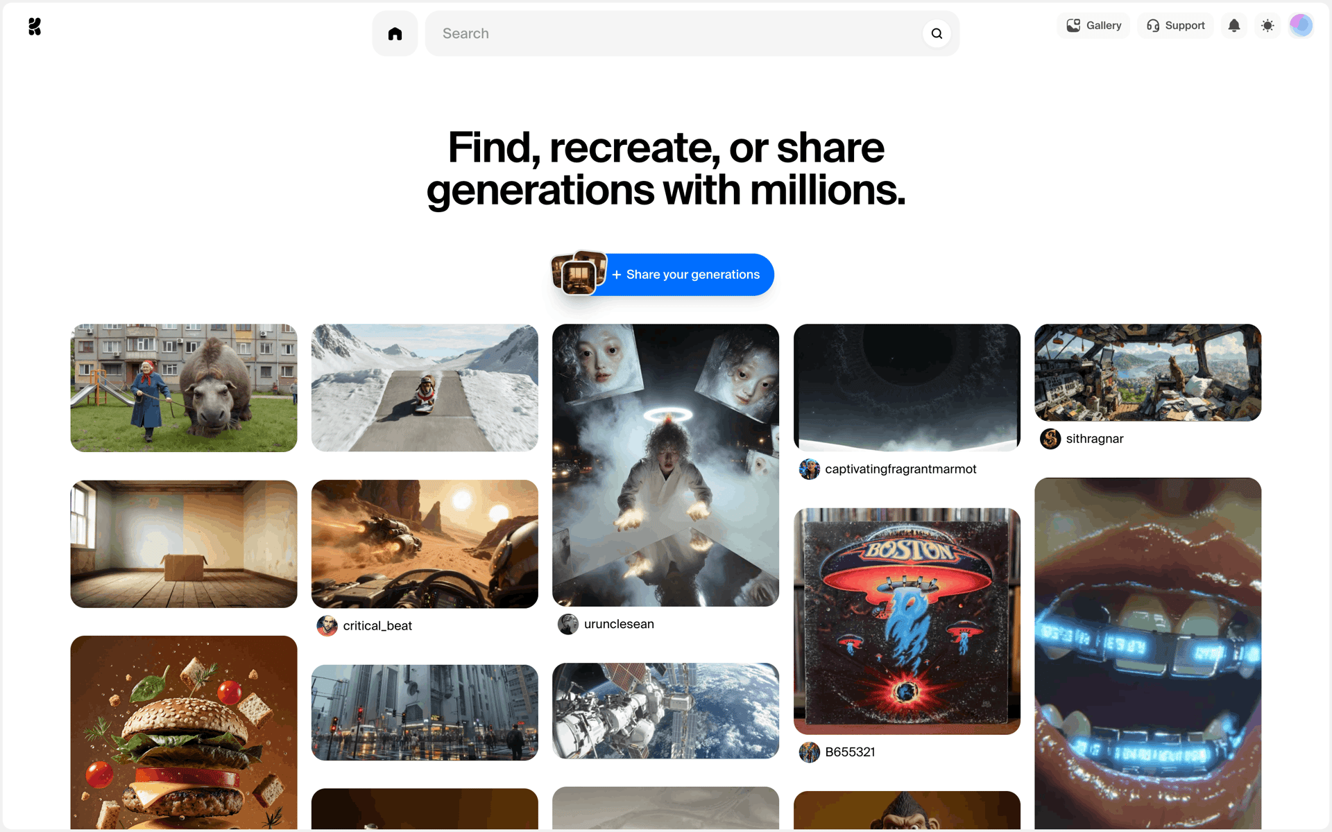Open notifications bell
The image size is (1332, 832).
coord(1233,26)
